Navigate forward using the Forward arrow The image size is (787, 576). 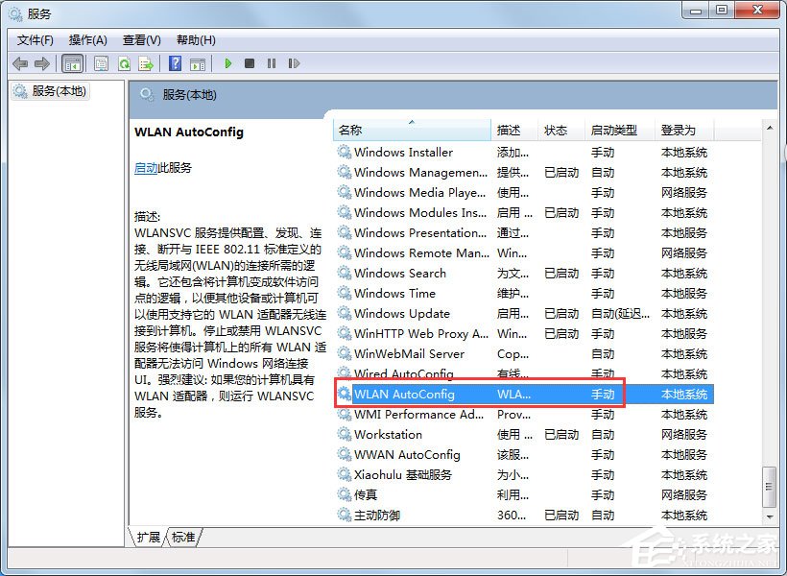click(43, 63)
